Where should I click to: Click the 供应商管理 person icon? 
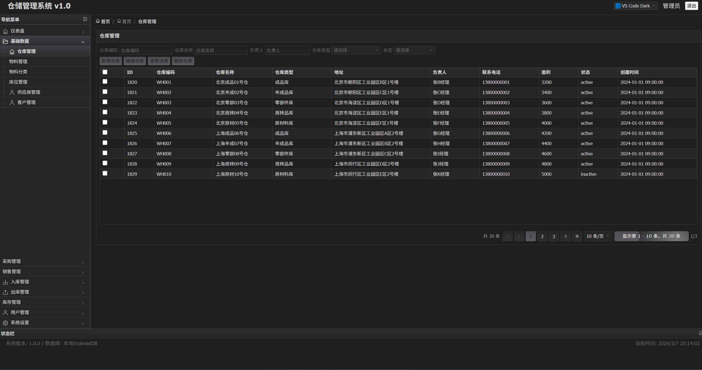pyautogui.click(x=12, y=92)
